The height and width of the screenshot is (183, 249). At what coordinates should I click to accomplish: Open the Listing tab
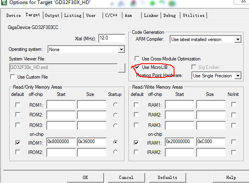(x=73, y=15)
